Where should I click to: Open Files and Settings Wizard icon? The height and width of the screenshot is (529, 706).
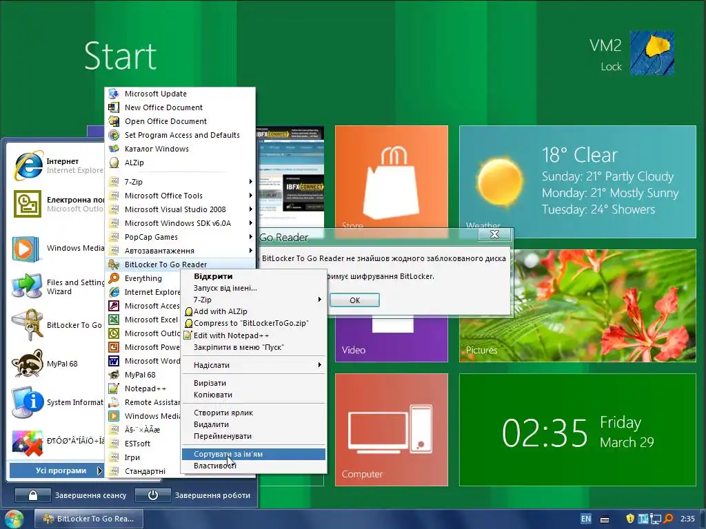click(26, 286)
